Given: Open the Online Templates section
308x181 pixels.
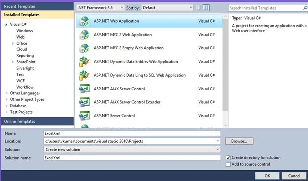Looking at the screenshot, I should [37, 121].
